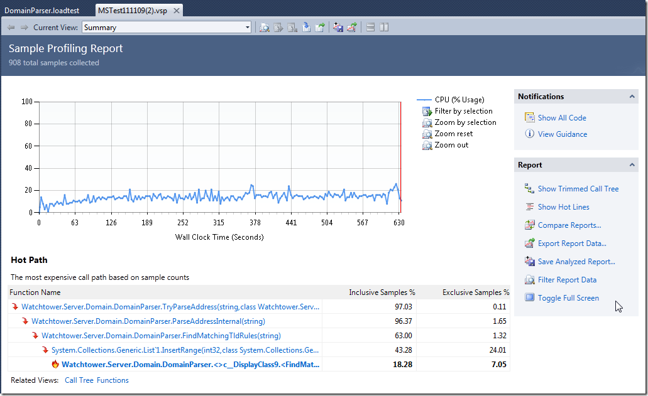Open the Filter Report Data link

click(x=567, y=280)
